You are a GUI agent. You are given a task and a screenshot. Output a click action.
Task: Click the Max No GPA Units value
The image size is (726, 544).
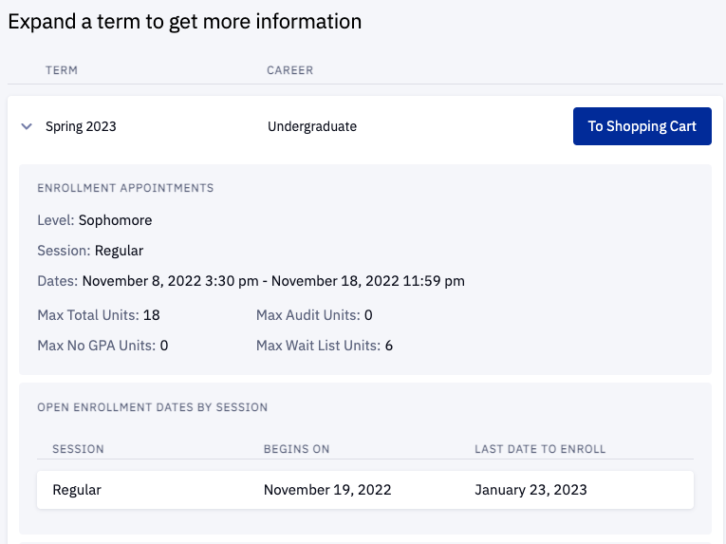164,346
